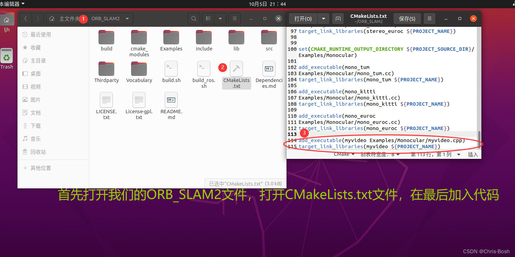
Task: Click the 打开(O) open button
Action: [303, 19]
